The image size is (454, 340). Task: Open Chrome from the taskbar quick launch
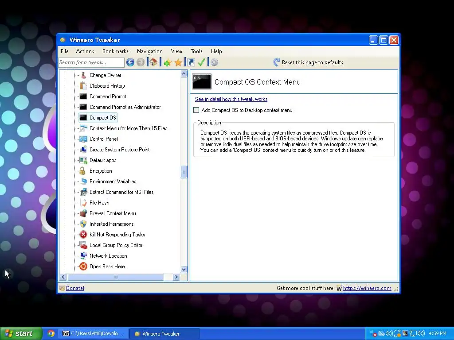click(x=51, y=333)
